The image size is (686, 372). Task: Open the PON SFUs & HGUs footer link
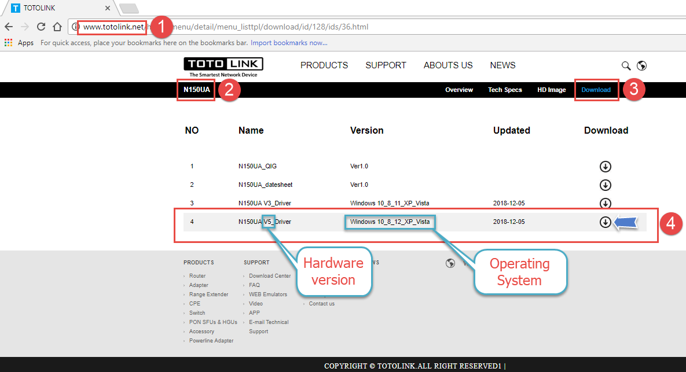point(213,322)
